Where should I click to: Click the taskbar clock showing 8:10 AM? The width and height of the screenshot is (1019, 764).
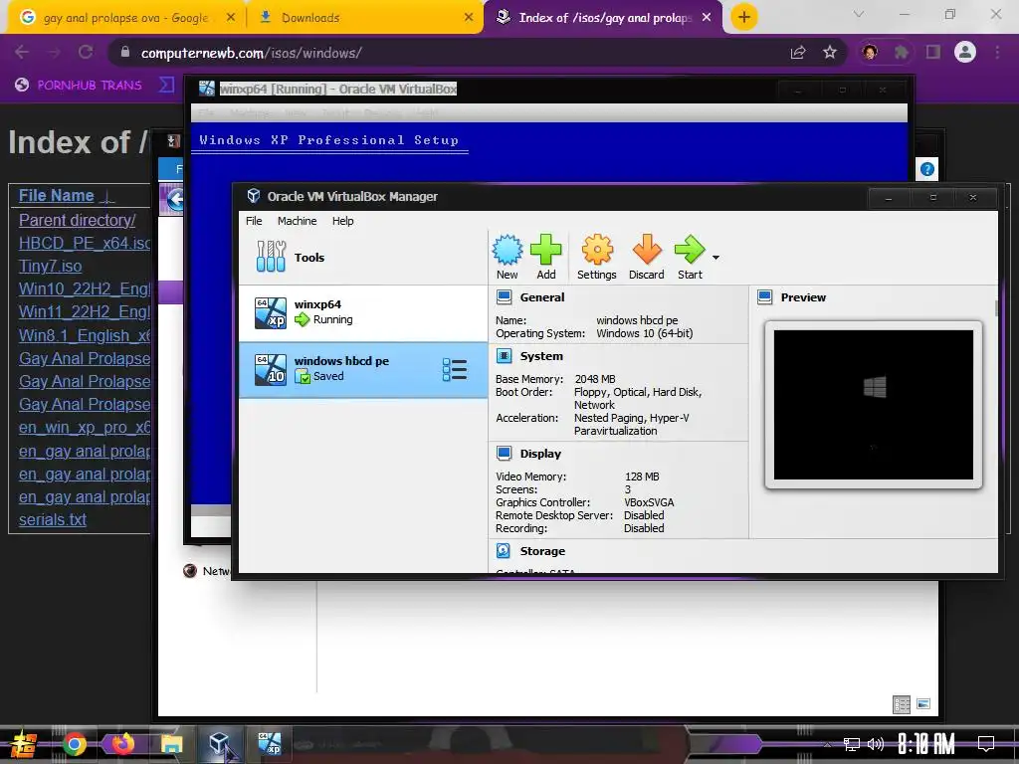[926, 744]
